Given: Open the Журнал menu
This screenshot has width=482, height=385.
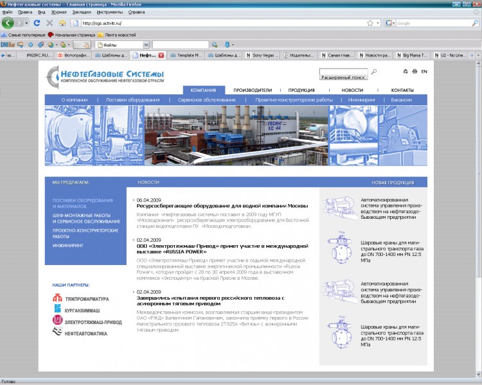Looking at the screenshot, I should pos(58,12).
